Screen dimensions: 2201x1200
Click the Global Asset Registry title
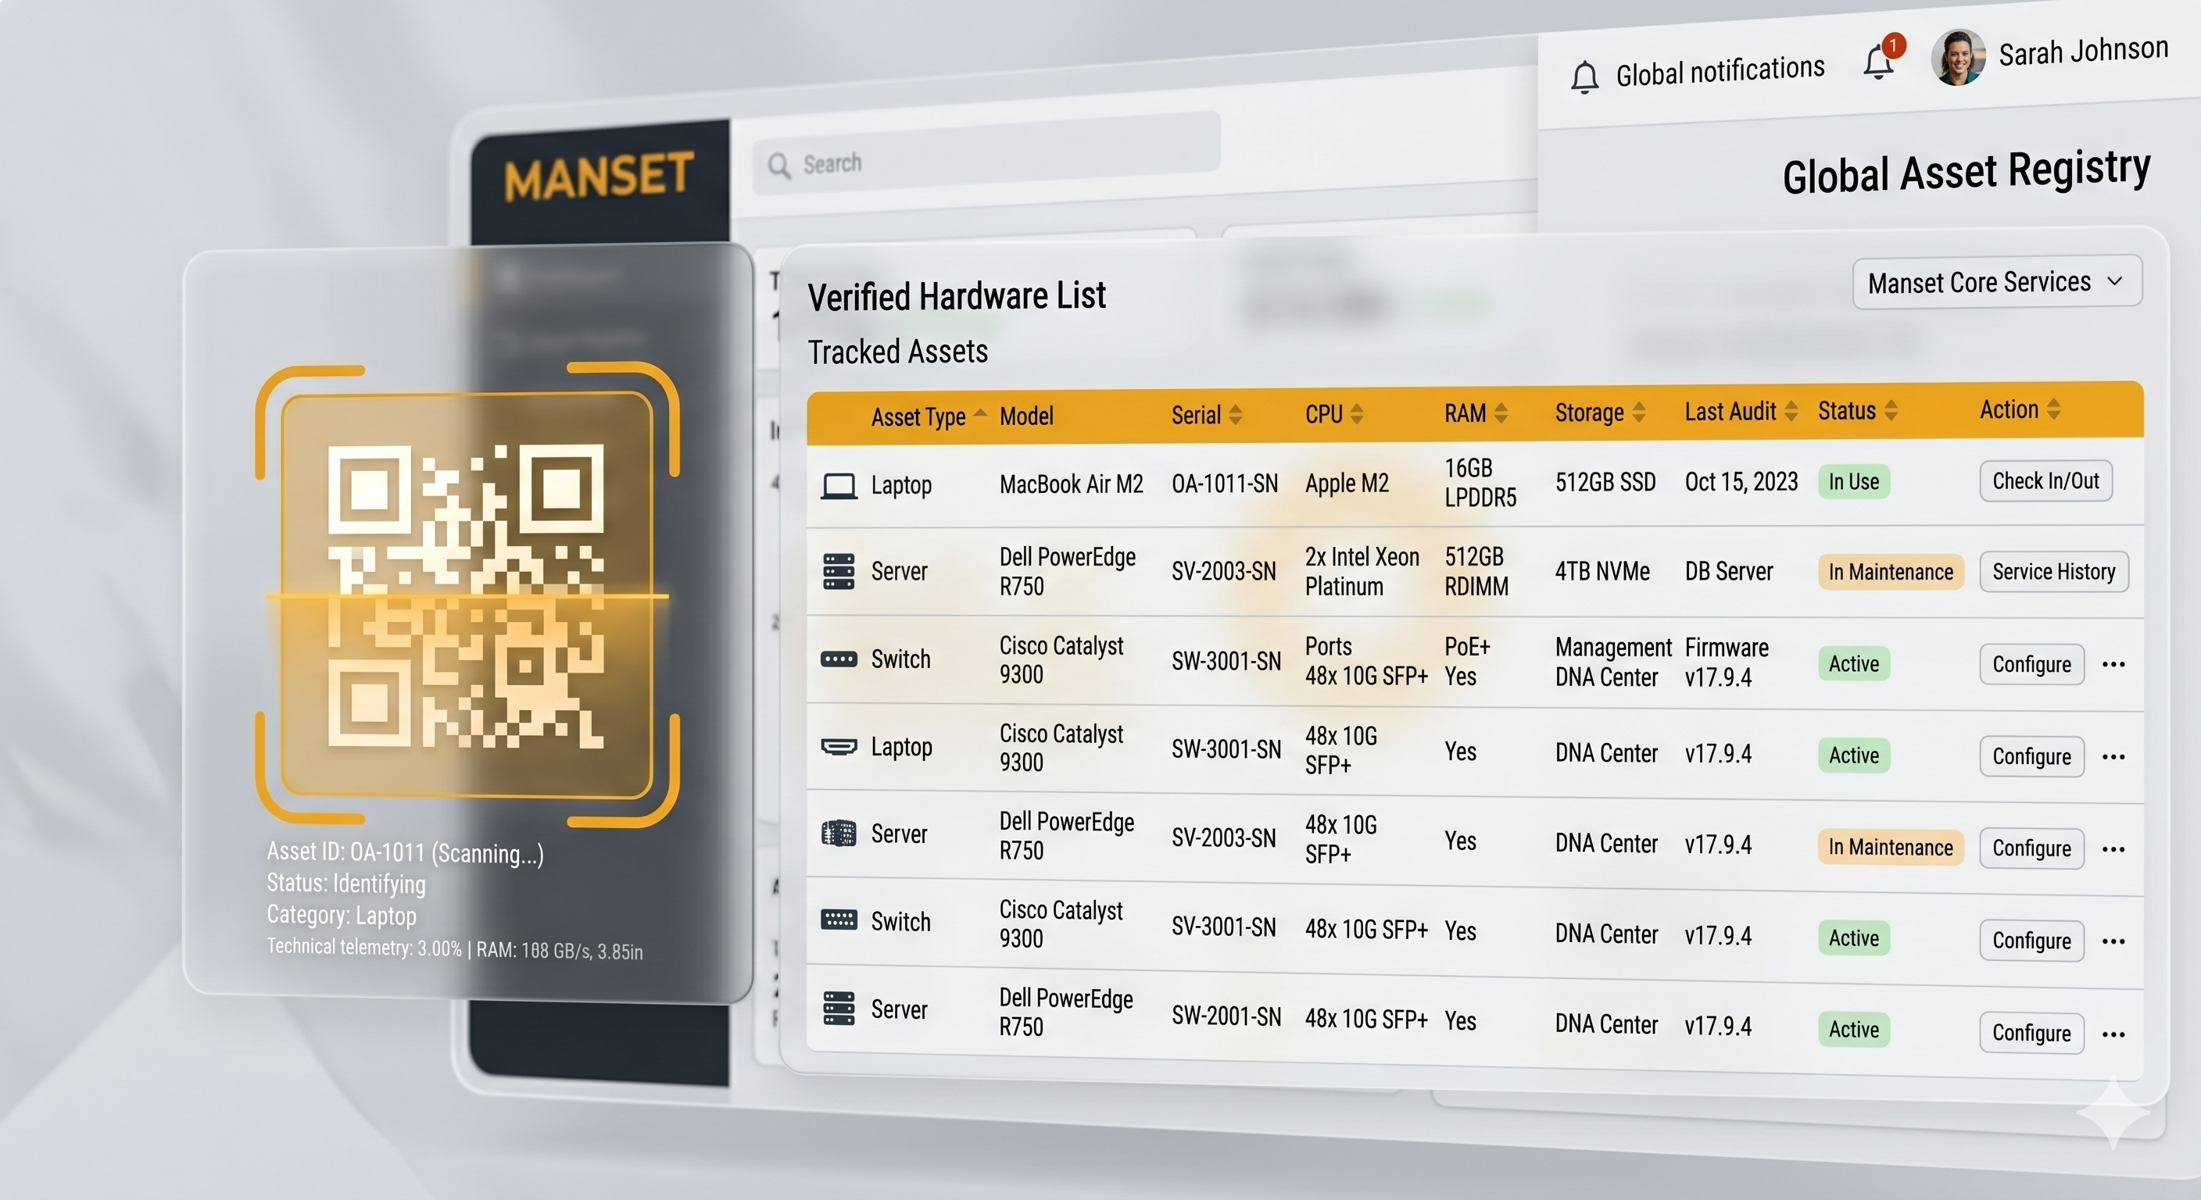[x=1966, y=172]
